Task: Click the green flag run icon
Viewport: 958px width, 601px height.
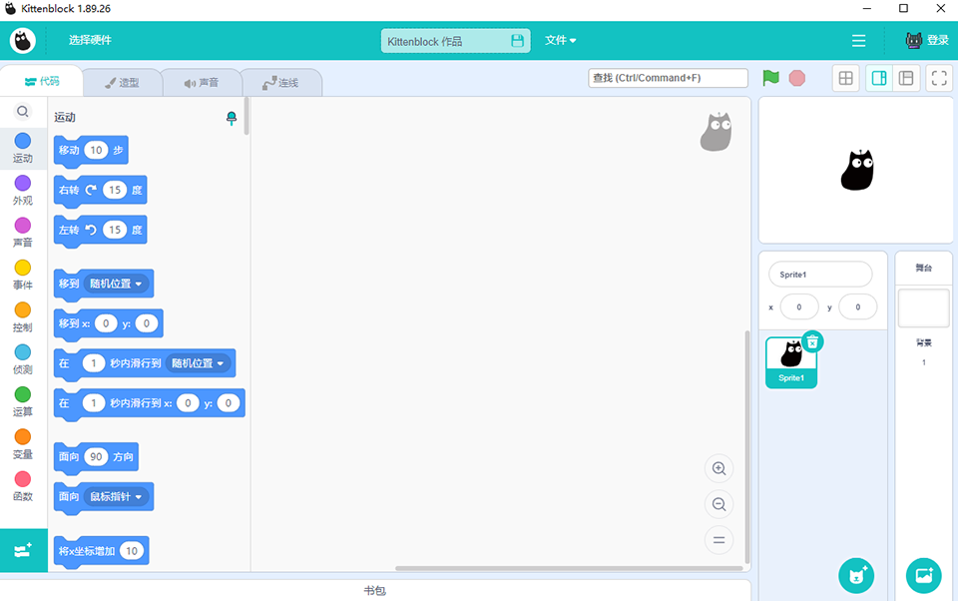Action: pyautogui.click(x=771, y=78)
